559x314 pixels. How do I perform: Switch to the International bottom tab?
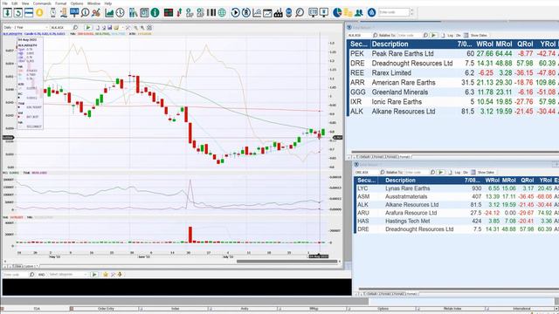(521, 309)
